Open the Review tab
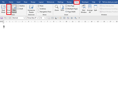 tap(69, 2)
